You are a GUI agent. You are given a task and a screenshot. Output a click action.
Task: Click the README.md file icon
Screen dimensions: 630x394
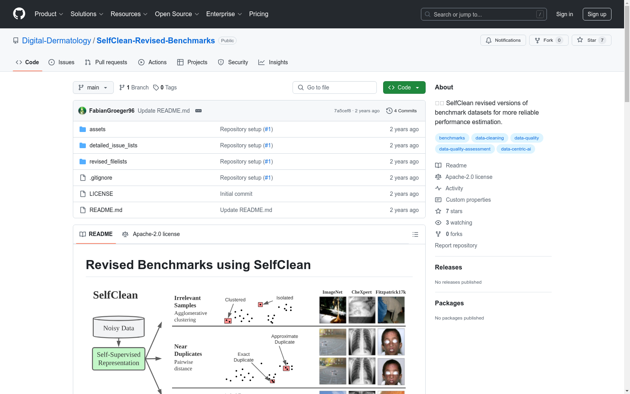pyautogui.click(x=83, y=210)
